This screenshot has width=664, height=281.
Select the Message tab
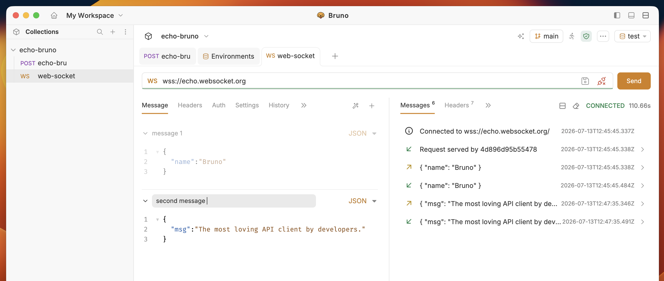155,105
